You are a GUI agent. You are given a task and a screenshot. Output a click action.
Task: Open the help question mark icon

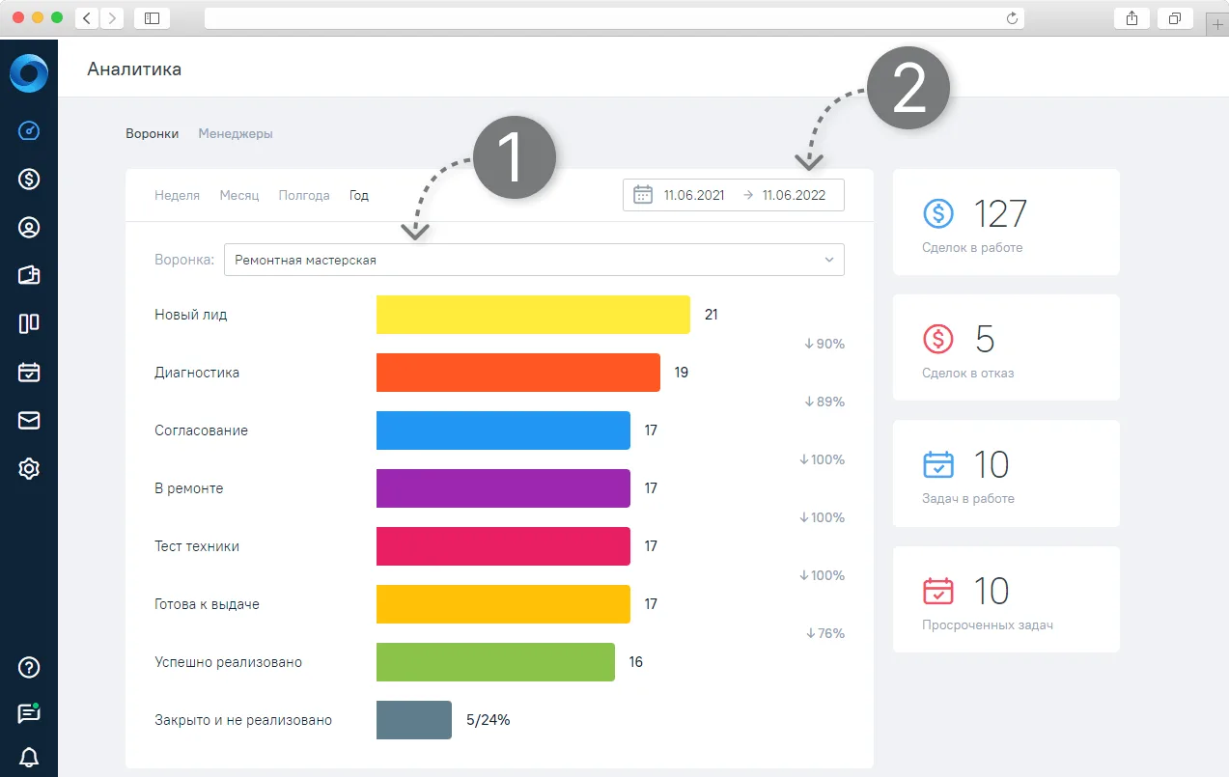coord(29,667)
